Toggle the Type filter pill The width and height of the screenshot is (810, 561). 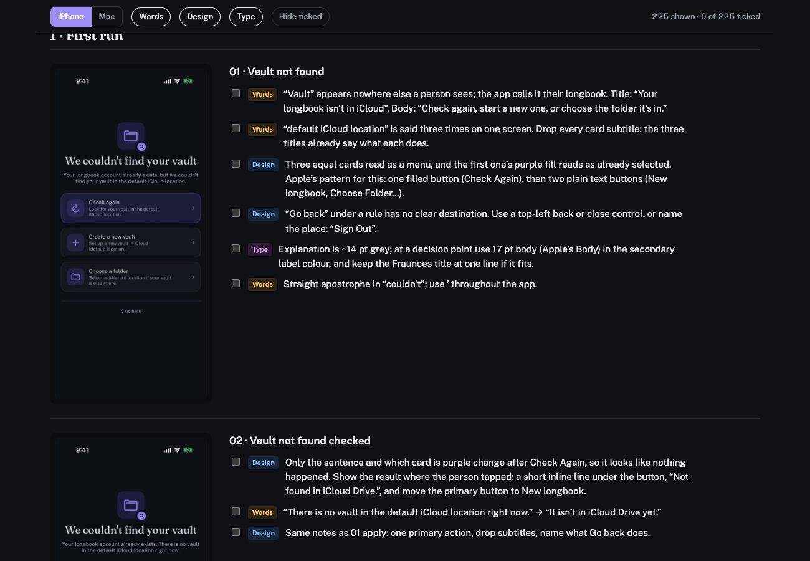(x=246, y=17)
